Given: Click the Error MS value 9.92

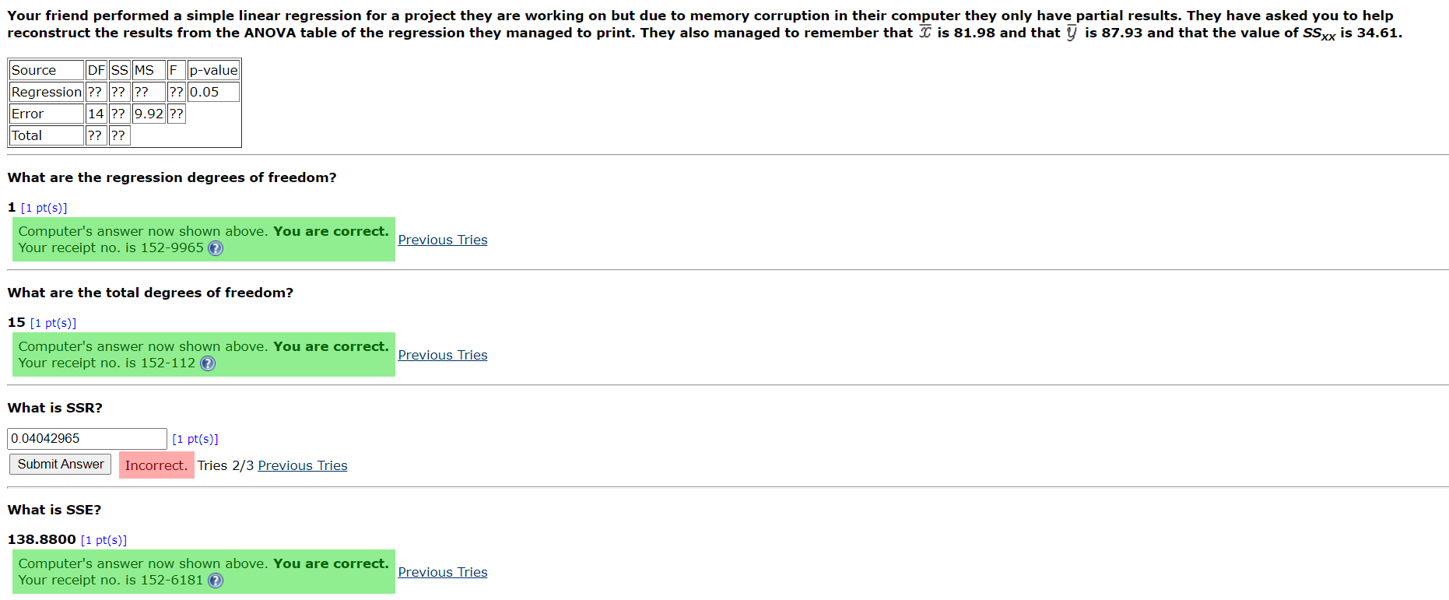Looking at the screenshot, I should 149,114.
